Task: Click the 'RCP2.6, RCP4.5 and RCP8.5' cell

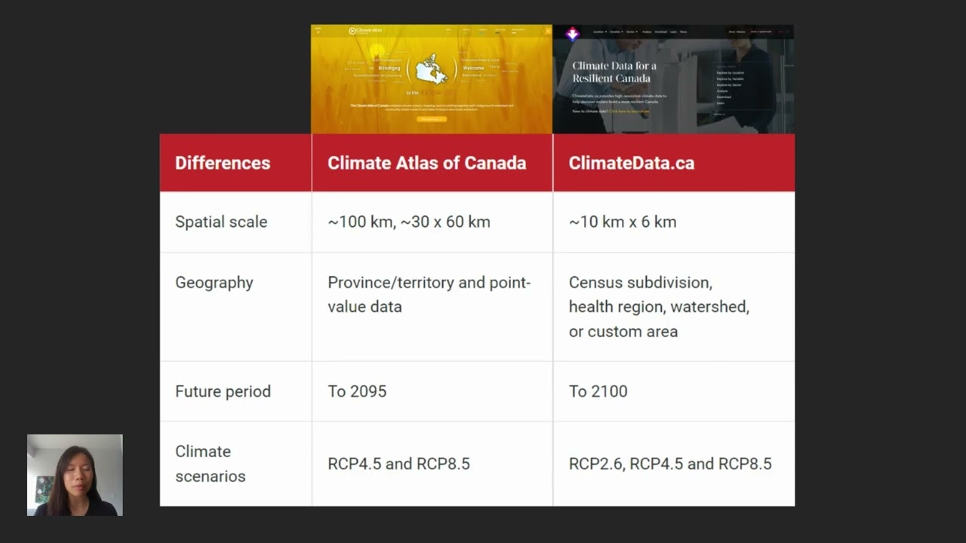Action: pyautogui.click(x=674, y=464)
